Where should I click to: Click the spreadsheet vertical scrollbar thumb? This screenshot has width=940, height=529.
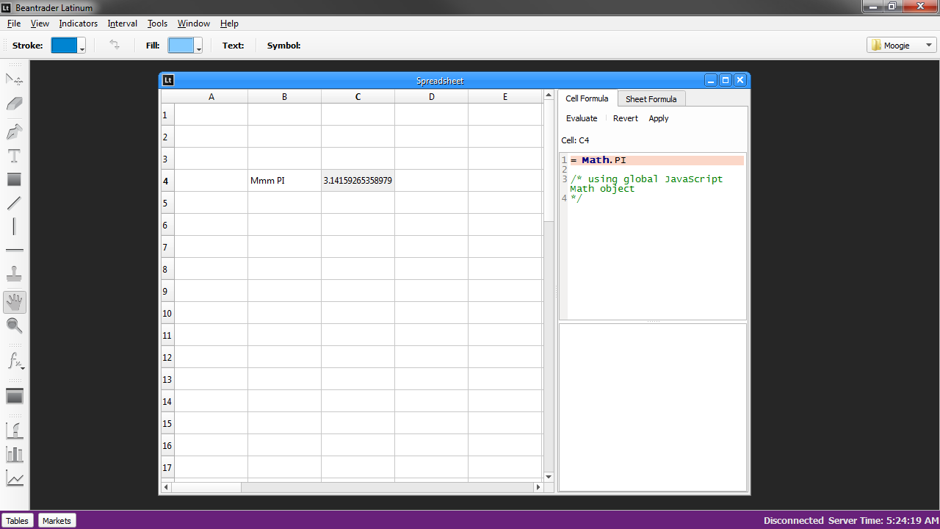[549, 160]
